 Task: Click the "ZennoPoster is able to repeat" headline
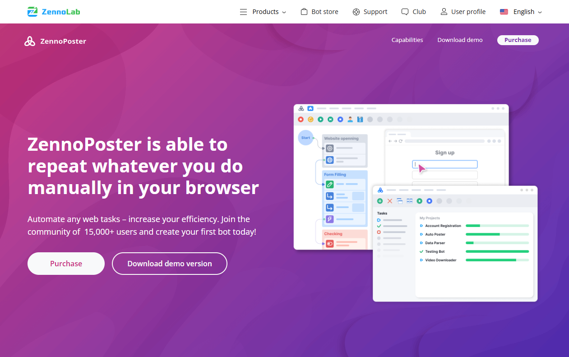[143, 166]
